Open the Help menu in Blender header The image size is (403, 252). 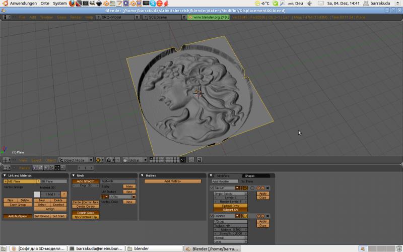pos(89,17)
